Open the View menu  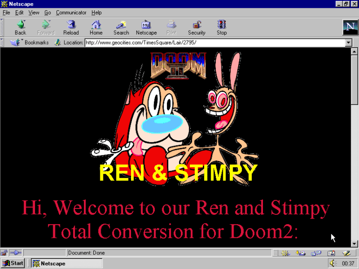click(34, 13)
